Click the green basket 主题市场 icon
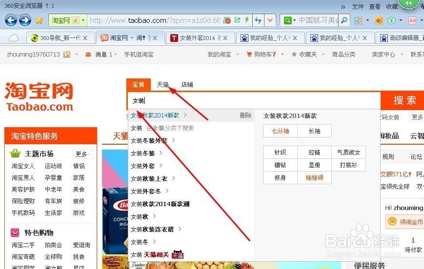This screenshot has height=269, width=424. pos(15,153)
